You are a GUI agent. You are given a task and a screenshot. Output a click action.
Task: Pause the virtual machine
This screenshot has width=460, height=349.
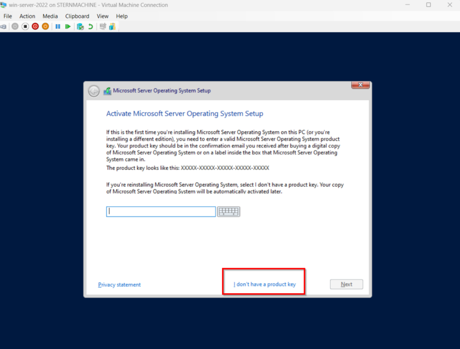58,26
